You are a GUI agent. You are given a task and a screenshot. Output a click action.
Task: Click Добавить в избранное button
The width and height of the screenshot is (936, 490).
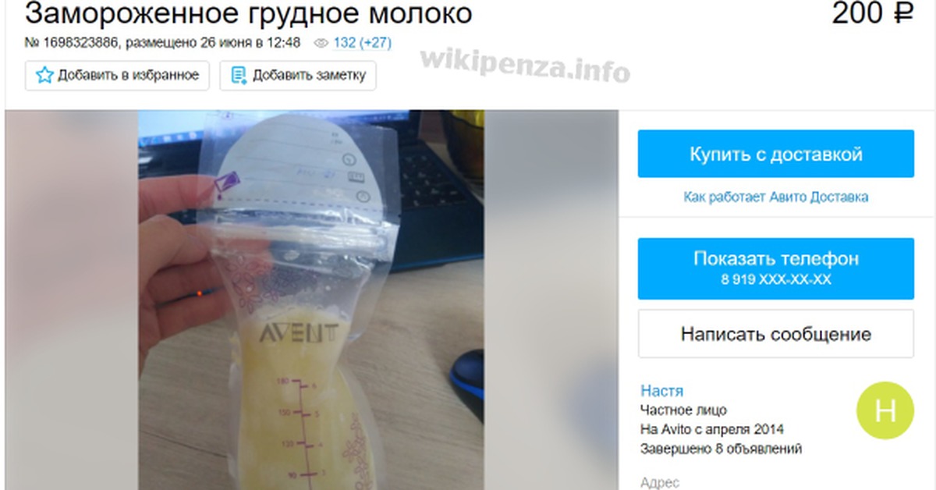pyautogui.click(x=117, y=76)
